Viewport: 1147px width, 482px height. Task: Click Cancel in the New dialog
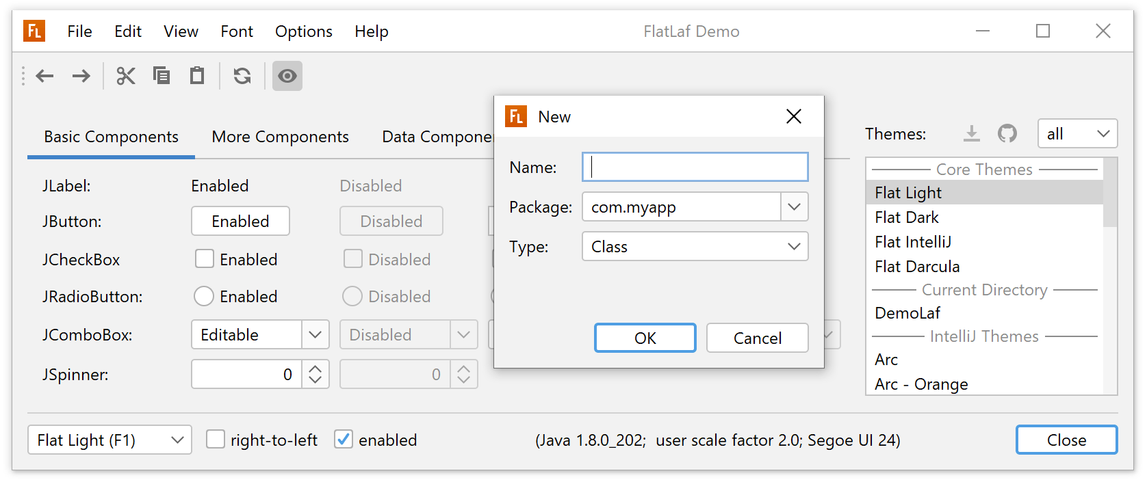click(758, 338)
